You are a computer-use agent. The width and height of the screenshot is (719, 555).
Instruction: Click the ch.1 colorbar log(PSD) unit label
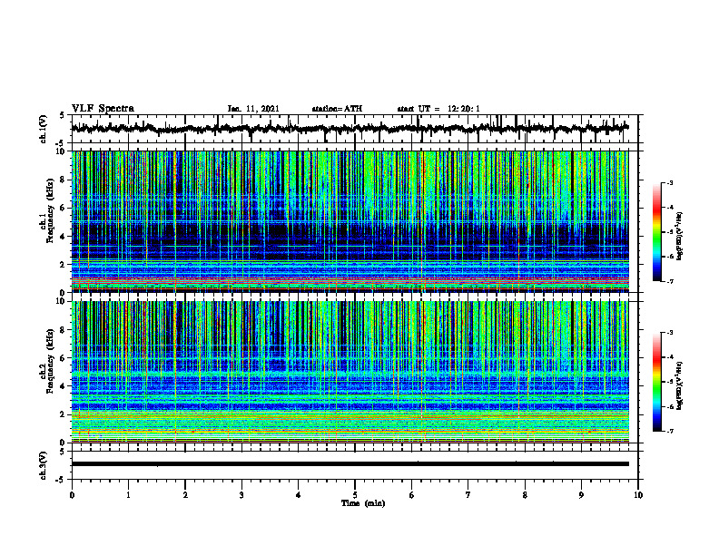pos(680,237)
